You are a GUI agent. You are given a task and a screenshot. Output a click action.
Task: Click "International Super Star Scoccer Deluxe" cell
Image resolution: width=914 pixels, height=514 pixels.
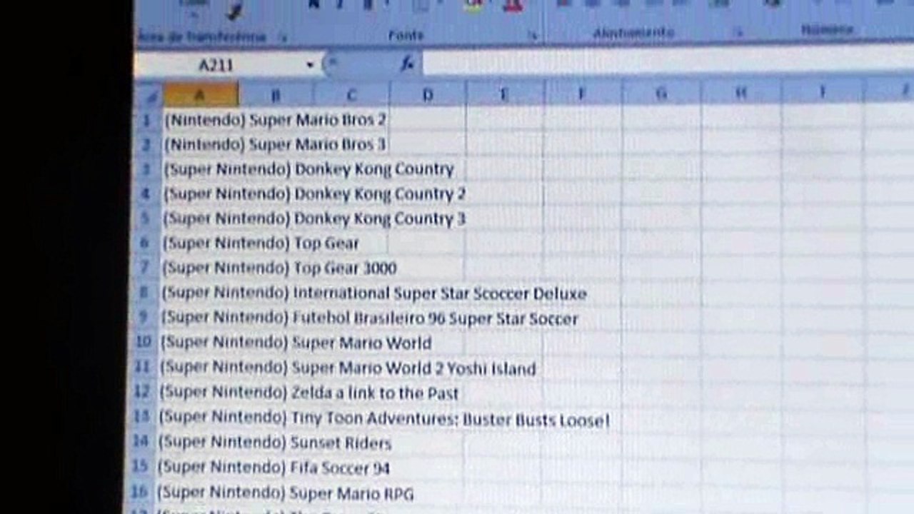coord(374,293)
